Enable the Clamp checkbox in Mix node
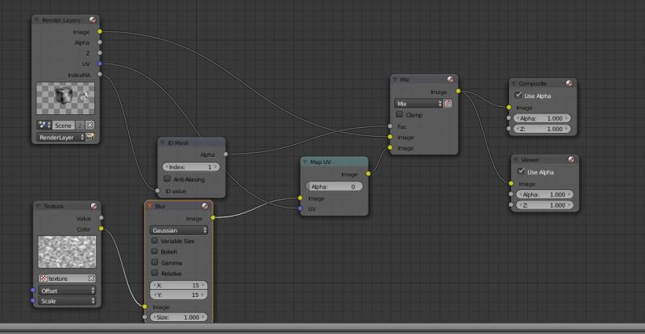The image size is (645, 334). pyautogui.click(x=399, y=114)
